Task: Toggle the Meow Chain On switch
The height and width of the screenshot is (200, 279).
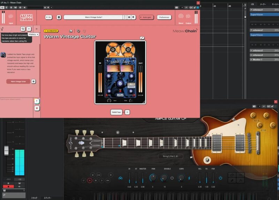Action: [48, 17]
